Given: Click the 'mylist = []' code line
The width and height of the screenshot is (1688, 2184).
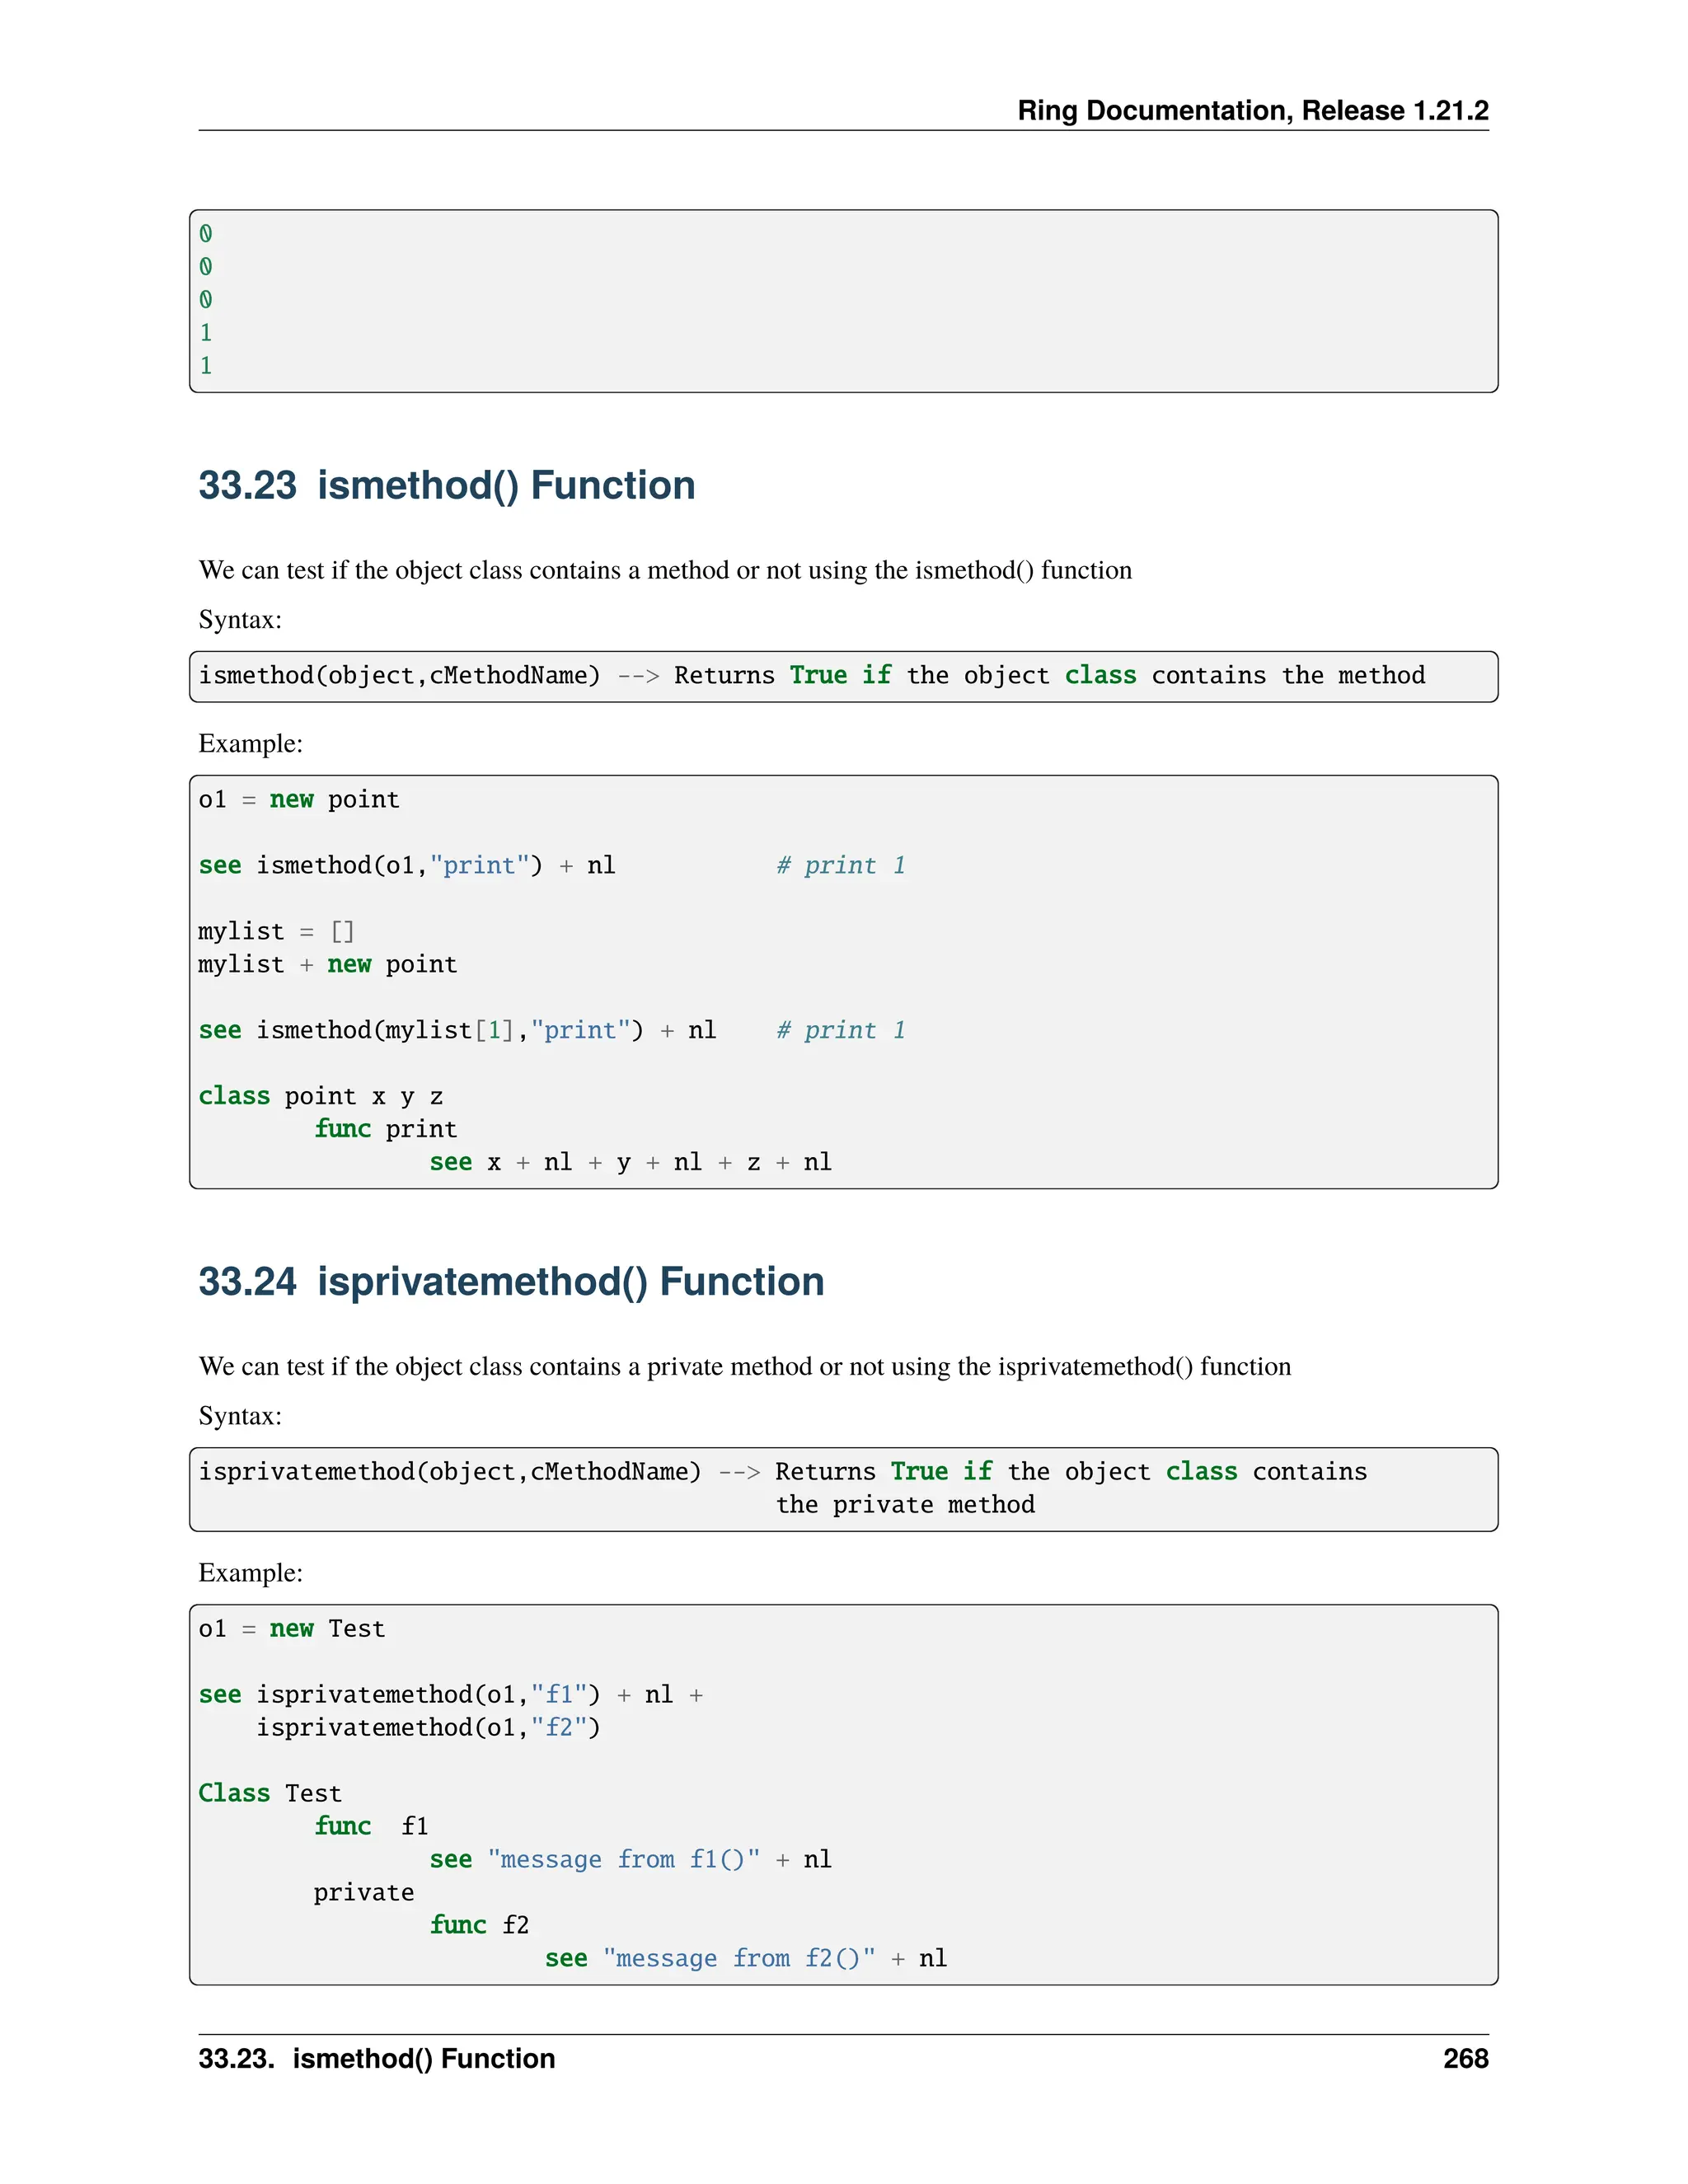Looking at the screenshot, I should pyautogui.click(x=276, y=932).
